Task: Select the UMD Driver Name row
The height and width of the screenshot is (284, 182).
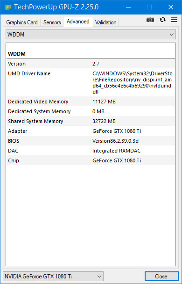Action: 91,82
